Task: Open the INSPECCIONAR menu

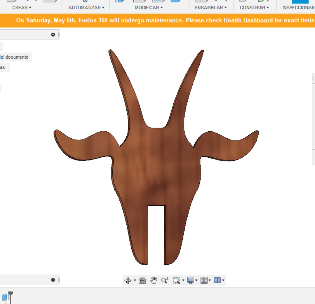Action: [x=299, y=8]
